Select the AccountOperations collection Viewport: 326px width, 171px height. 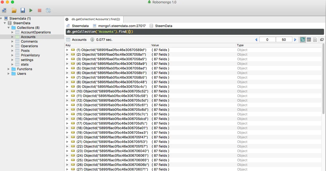coord(36,32)
